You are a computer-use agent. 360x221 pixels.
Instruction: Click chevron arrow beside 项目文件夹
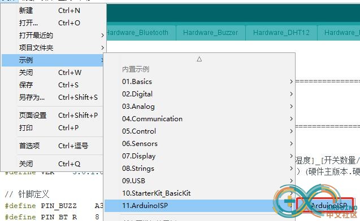[x=102, y=47]
